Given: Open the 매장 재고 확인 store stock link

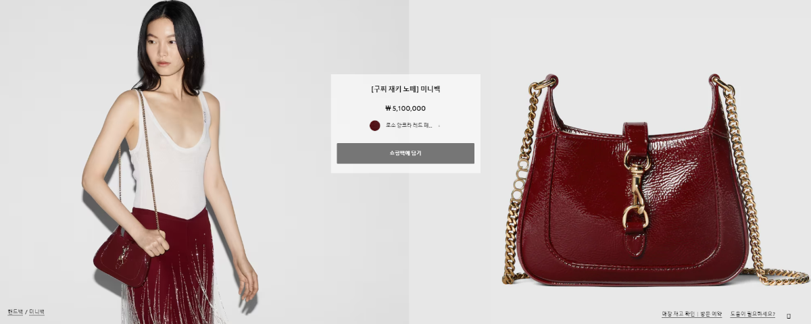Looking at the screenshot, I should 677,314.
